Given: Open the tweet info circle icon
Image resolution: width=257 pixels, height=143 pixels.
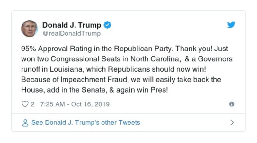Looking at the screenshot, I should (x=231, y=104).
